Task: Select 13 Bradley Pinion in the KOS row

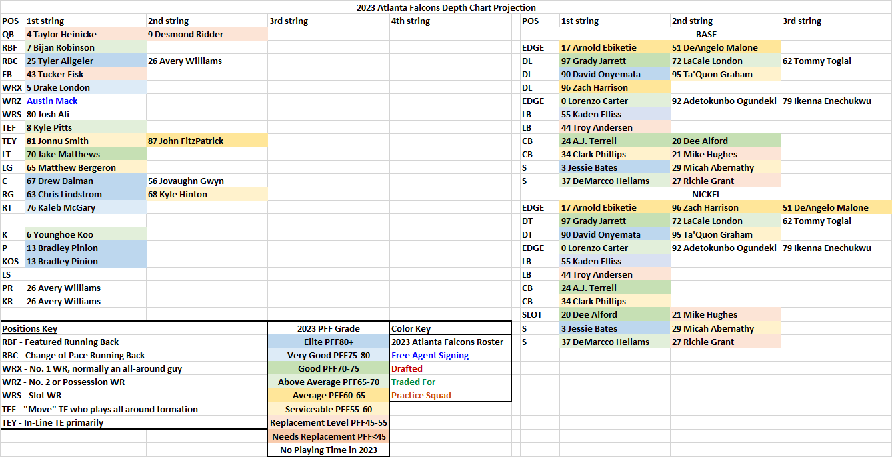Action: point(85,261)
